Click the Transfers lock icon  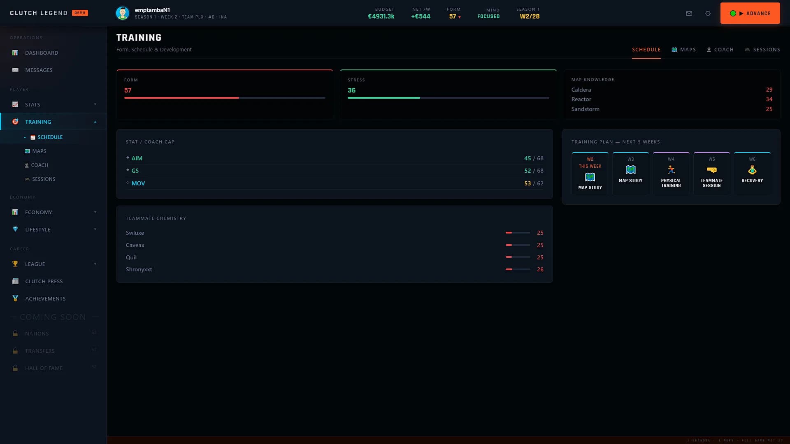coord(15,351)
